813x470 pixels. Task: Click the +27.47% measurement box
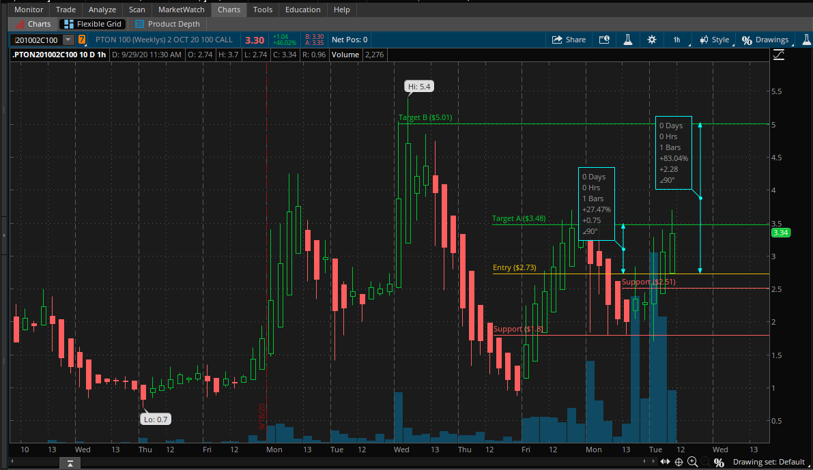click(597, 204)
